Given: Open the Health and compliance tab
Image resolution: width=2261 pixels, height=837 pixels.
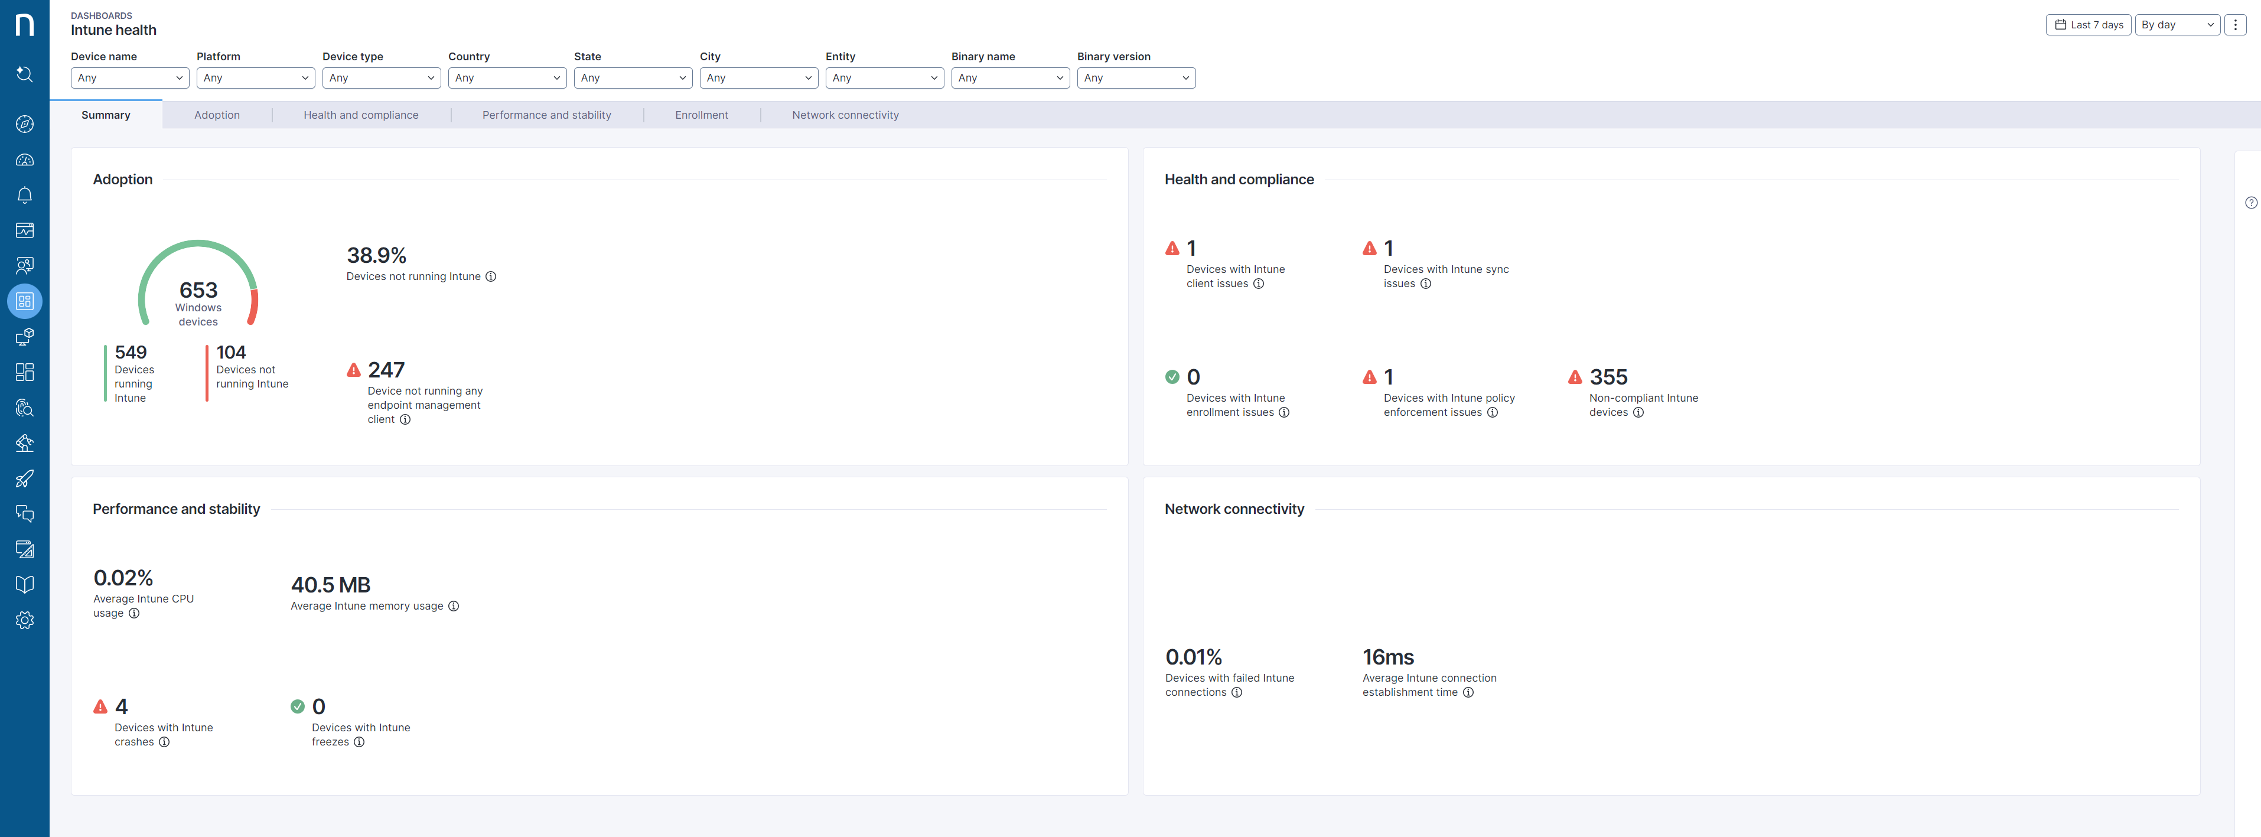Looking at the screenshot, I should click(x=361, y=115).
